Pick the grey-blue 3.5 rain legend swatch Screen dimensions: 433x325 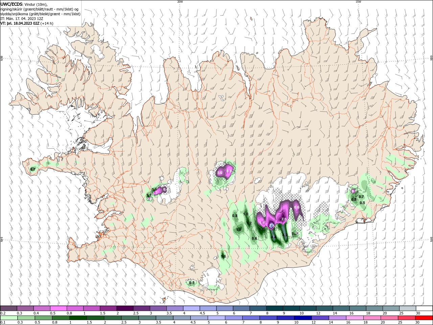[165, 318]
